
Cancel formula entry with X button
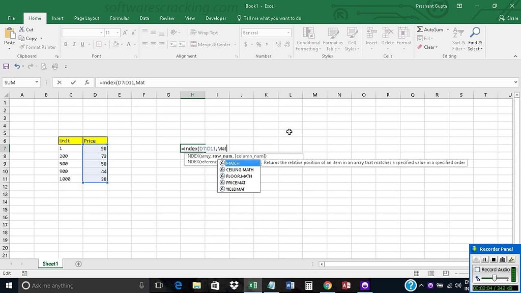pyautogui.click(x=59, y=82)
